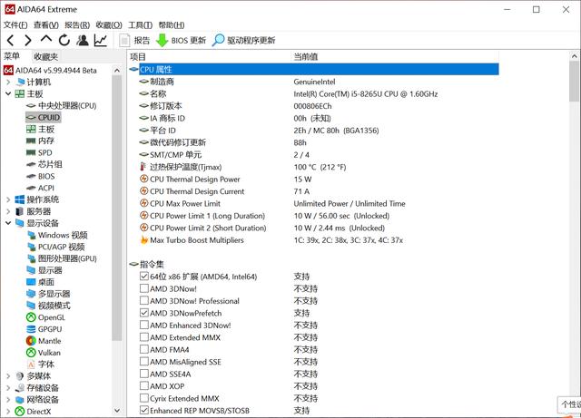Select the GPGPU tree node
This screenshot has height=418, width=581.
pos(50,329)
